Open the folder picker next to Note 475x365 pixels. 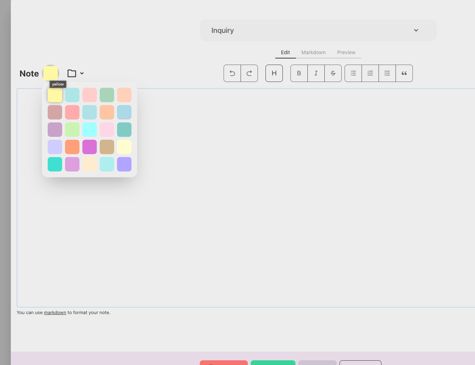tap(72, 73)
